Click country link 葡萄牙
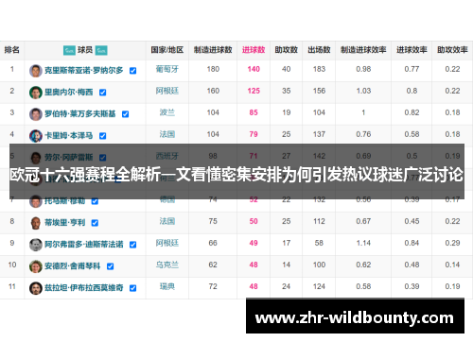Viewport: 473px width, 342px height. coord(167,69)
